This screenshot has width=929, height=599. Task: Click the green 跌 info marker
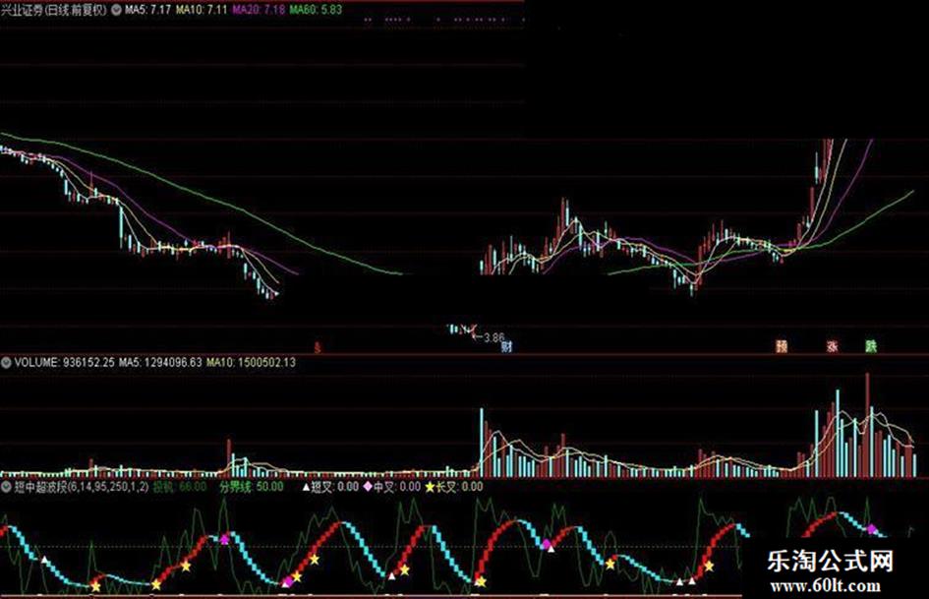pos(870,346)
